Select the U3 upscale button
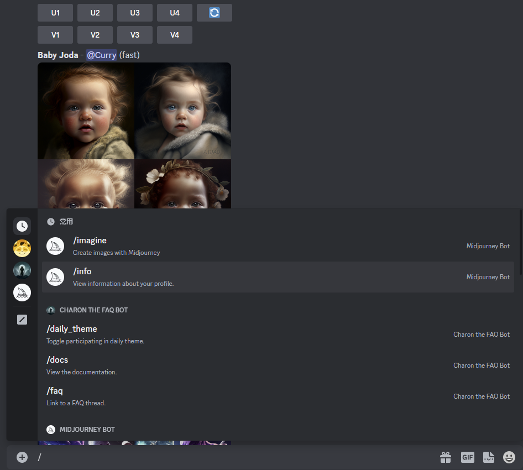 coord(135,13)
